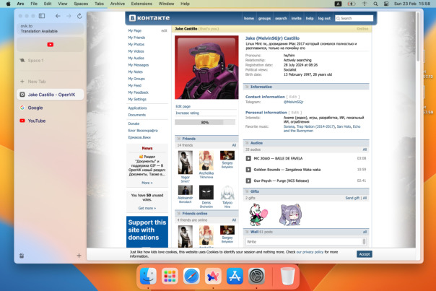The height and width of the screenshot is (291, 436).
Task: Play the MC JOAO audio track
Action: [248, 159]
